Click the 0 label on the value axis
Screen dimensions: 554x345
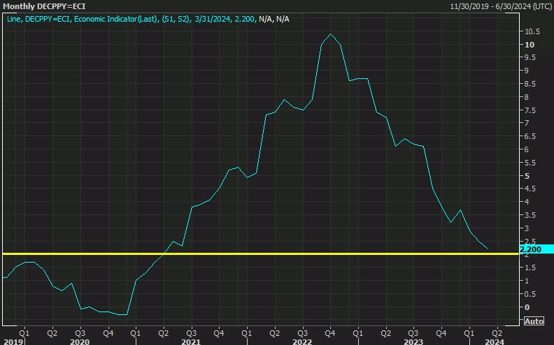pos(528,307)
